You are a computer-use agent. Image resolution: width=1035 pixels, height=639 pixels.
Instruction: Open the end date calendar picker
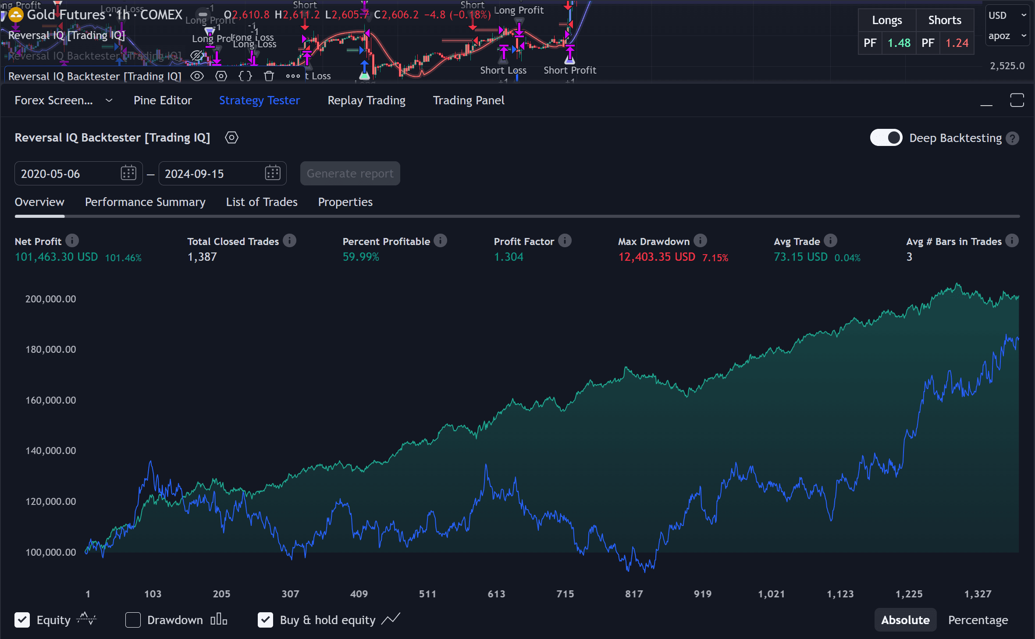(x=273, y=173)
